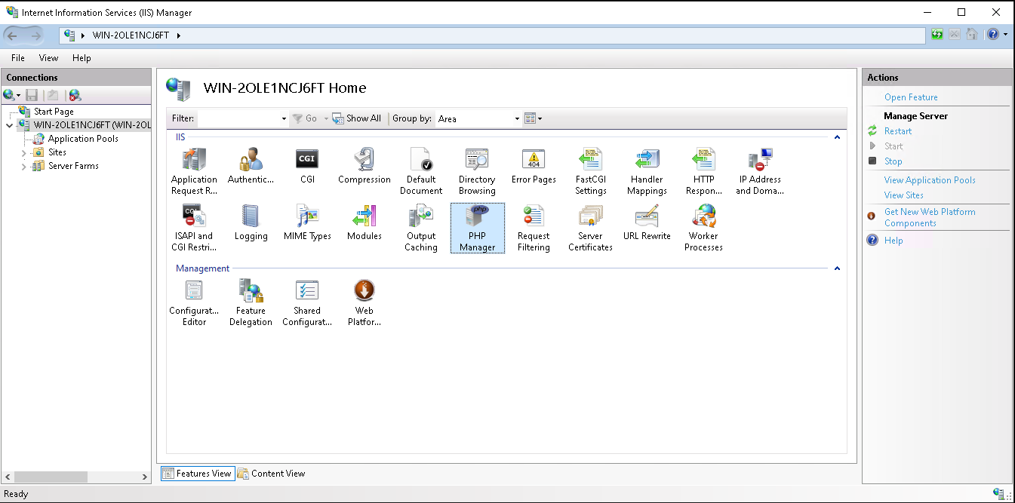Click inside the Filter input field
This screenshot has height=503, width=1015.
click(x=238, y=119)
